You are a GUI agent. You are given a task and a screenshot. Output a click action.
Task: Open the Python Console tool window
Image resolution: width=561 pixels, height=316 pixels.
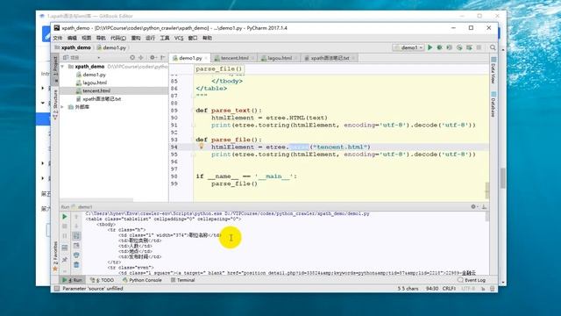click(x=142, y=280)
